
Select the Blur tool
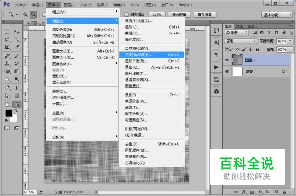coord(7,79)
